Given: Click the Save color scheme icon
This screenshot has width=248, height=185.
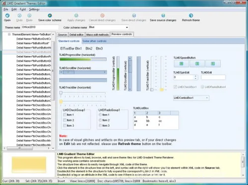Looking at the screenshot, I should (50, 15).
